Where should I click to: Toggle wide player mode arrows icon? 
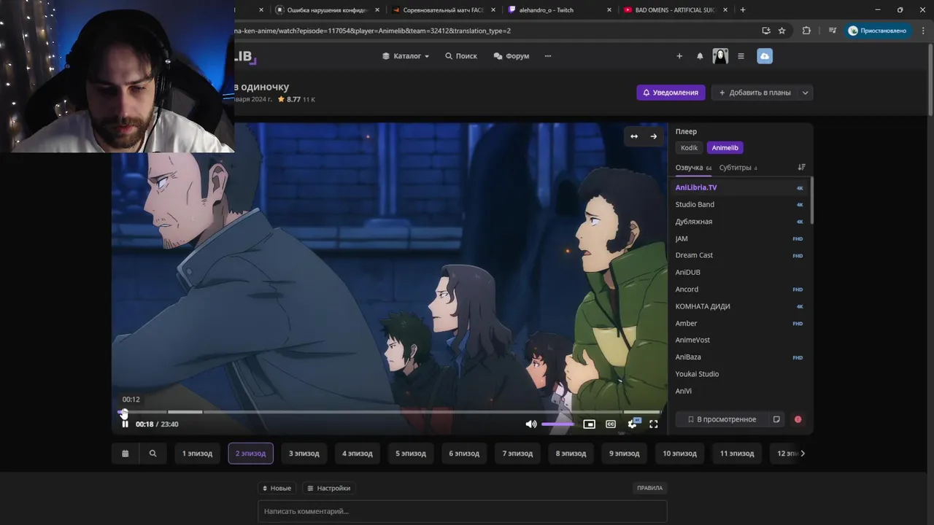[634, 136]
